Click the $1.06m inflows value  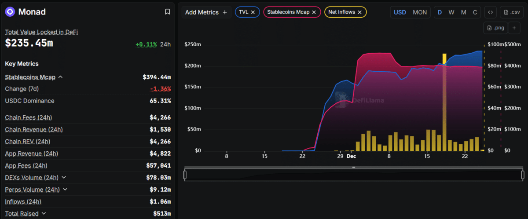(160, 202)
